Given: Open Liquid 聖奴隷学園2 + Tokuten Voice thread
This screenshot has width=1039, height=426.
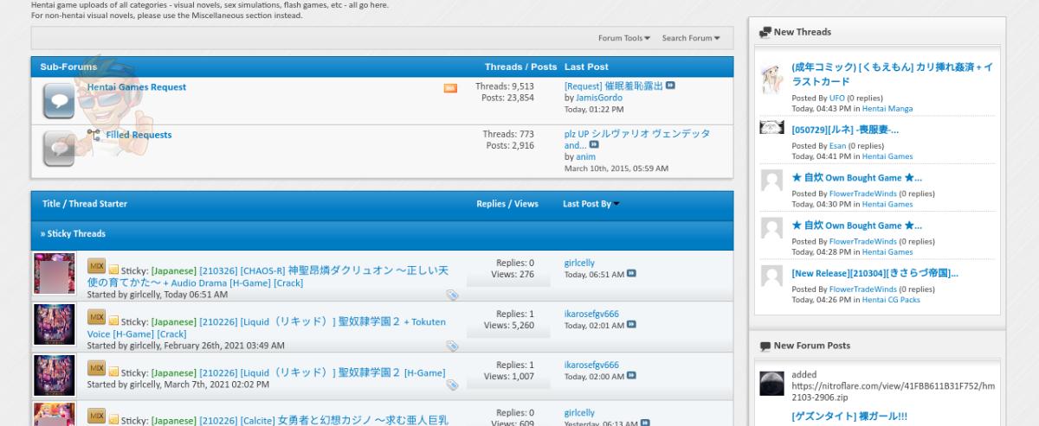Looking at the screenshot, I should pos(268,327).
